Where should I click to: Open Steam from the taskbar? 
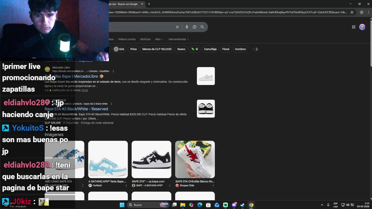242,205
